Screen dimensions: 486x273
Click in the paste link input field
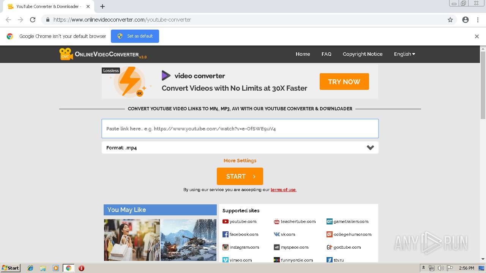[240, 129]
